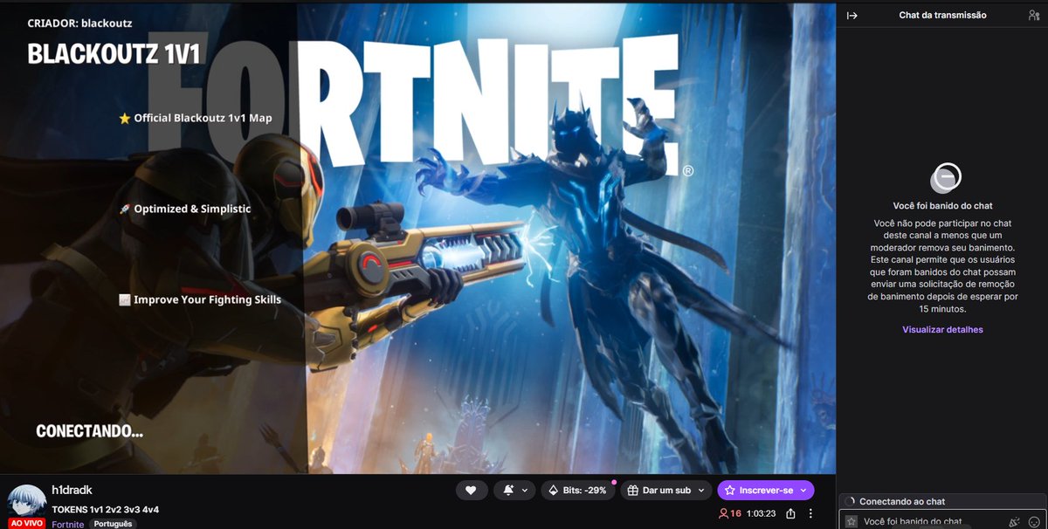Click the AO VIVO live badge

coord(26,523)
